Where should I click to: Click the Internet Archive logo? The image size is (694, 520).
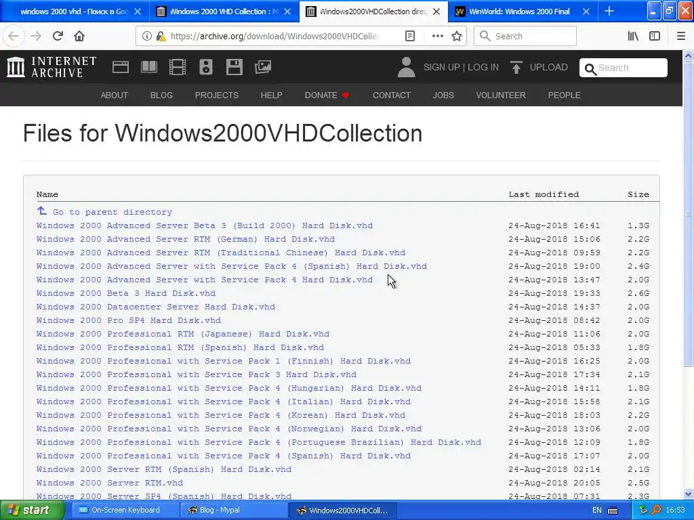click(x=52, y=67)
